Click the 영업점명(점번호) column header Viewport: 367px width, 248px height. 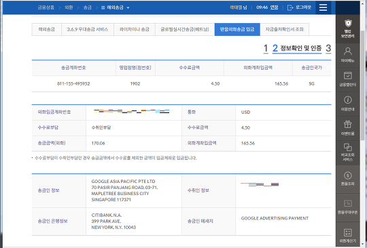(x=135, y=68)
